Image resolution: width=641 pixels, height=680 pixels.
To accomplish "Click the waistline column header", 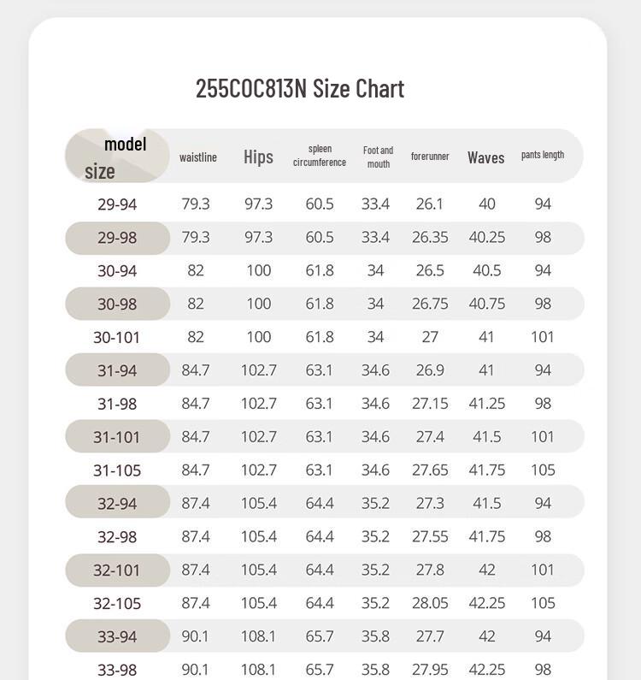I will 198,157.
